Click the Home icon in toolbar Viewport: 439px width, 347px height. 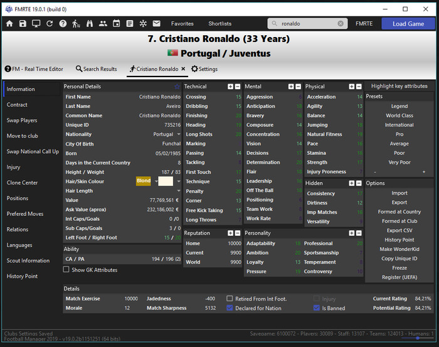tap(9, 23)
